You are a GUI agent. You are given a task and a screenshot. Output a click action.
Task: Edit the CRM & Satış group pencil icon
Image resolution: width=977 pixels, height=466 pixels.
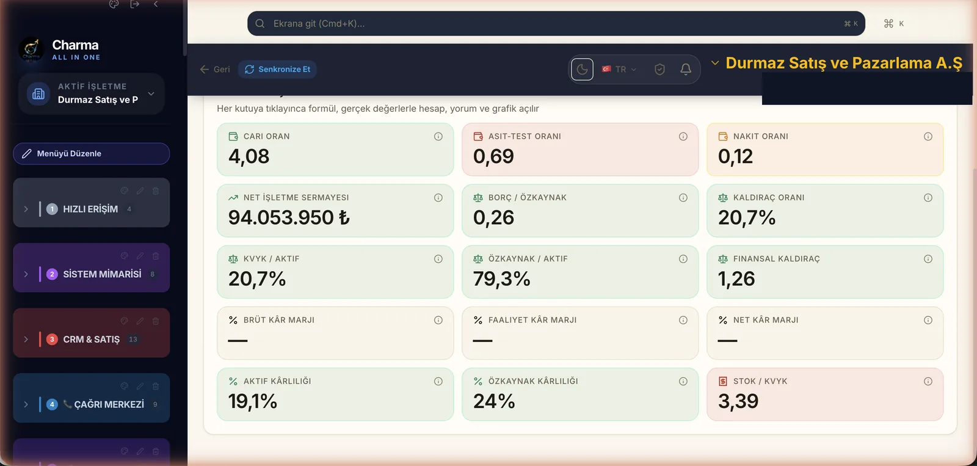pos(140,321)
